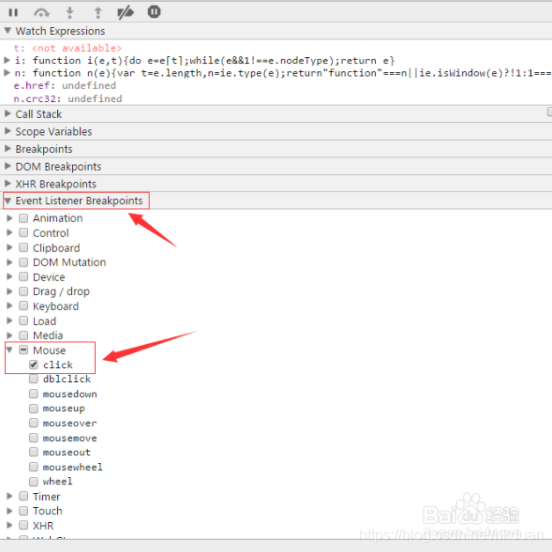Screen dimensions: 552x552
Task: Expand the Call Stack section
Action: pyautogui.click(x=7, y=113)
